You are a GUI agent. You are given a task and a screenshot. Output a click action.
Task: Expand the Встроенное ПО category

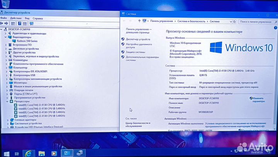(x=6, y=45)
